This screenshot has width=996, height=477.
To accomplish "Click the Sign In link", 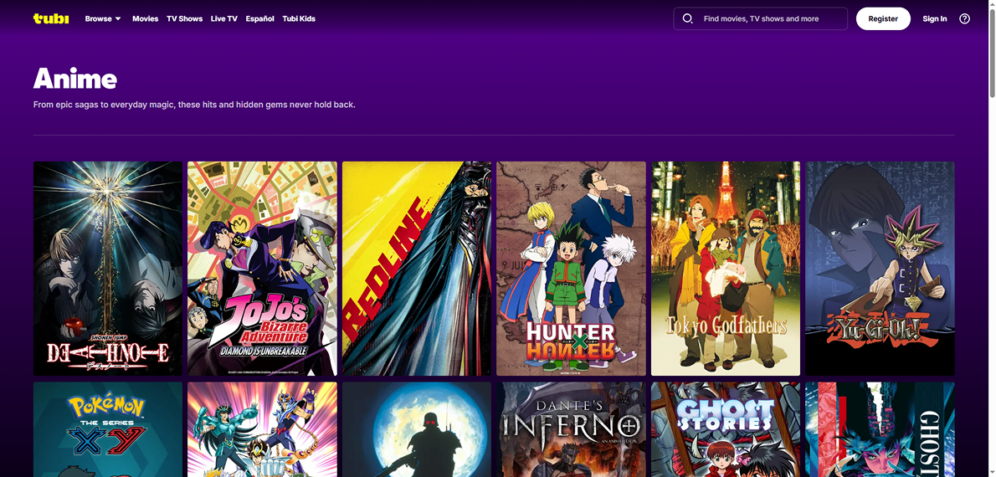I will [934, 18].
